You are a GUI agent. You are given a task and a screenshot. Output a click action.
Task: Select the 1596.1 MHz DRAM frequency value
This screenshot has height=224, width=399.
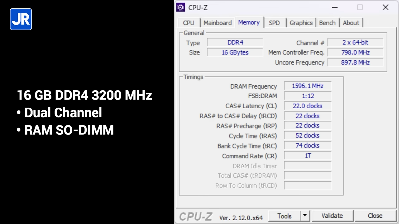coord(308,86)
